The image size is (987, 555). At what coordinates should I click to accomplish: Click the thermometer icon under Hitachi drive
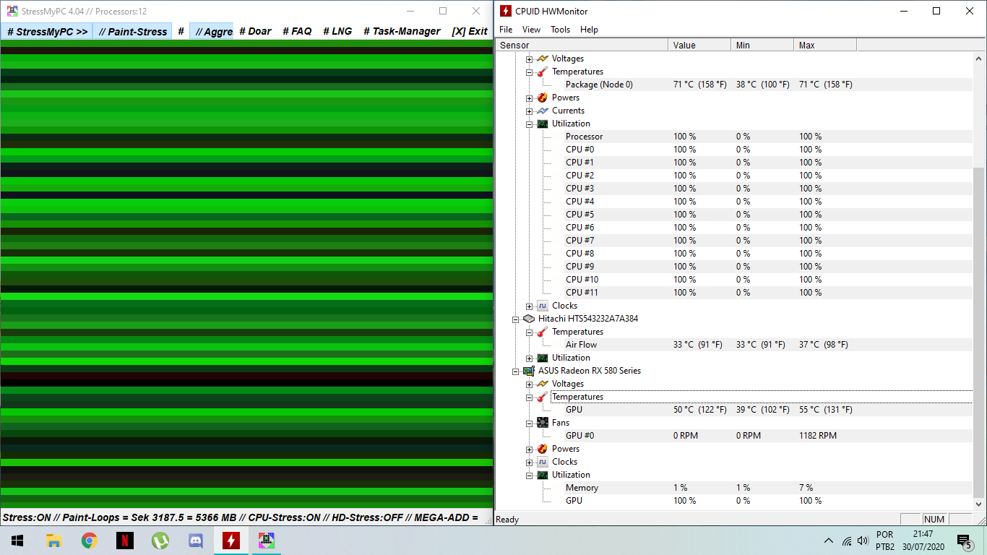tap(543, 332)
